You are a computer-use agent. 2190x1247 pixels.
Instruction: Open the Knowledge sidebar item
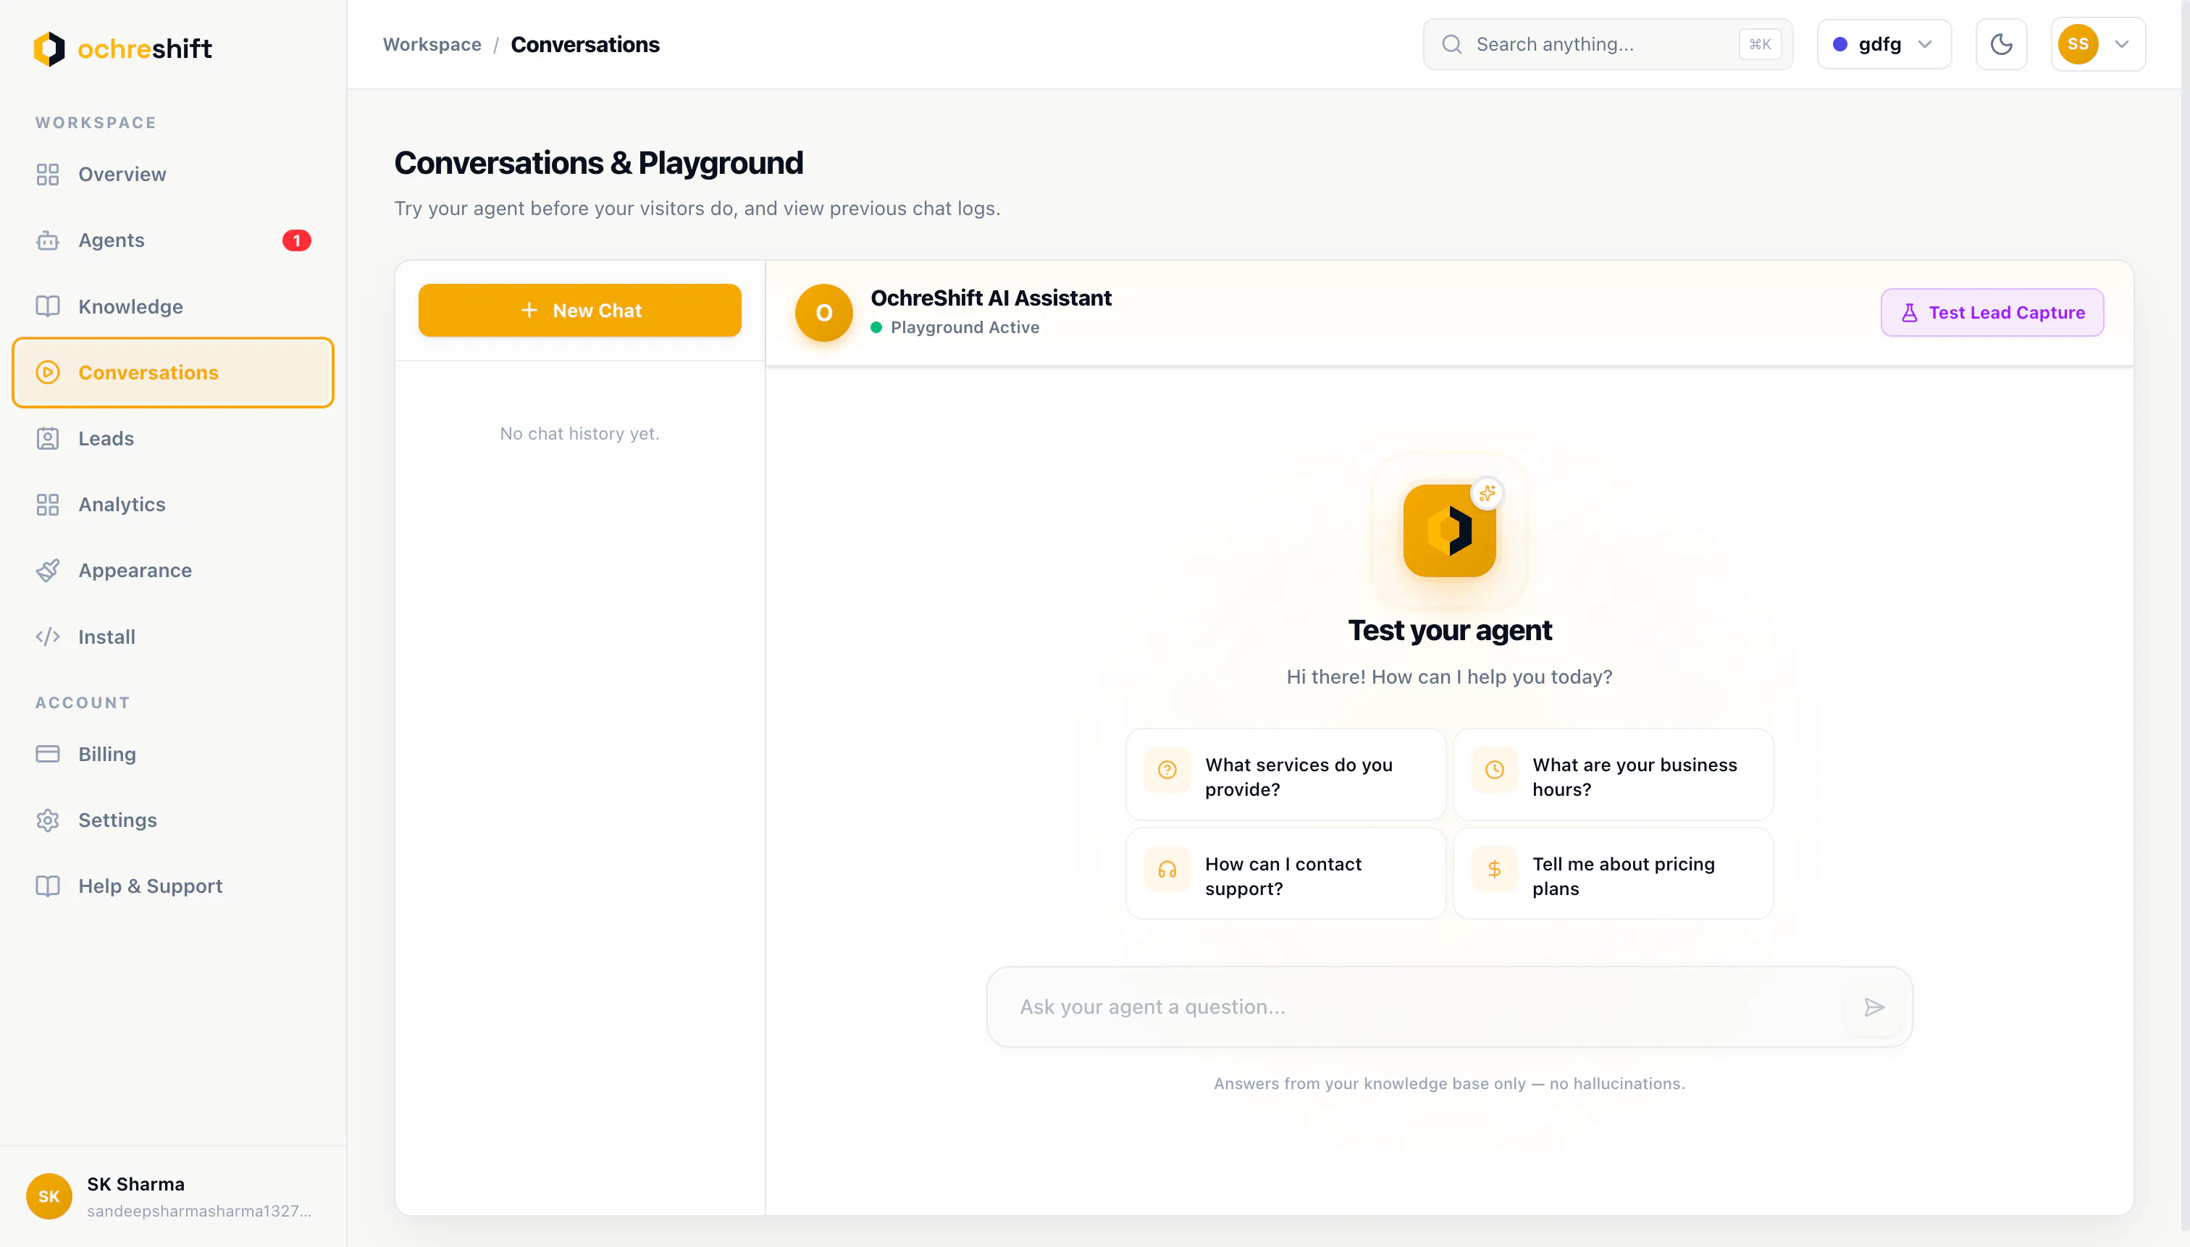[x=173, y=306]
